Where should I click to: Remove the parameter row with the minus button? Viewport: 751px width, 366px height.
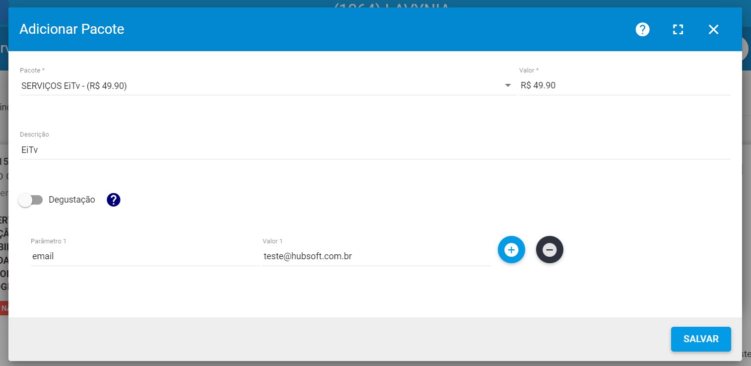549,250
